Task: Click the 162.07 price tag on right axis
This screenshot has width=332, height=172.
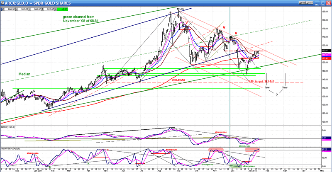Action: point(325,51)
